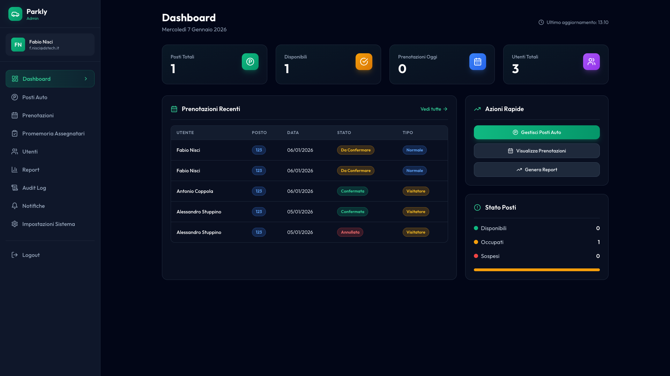670x376 pixels.
Task: Click the alert circle icon beside Stato Posti
Action: click(477, 207)
